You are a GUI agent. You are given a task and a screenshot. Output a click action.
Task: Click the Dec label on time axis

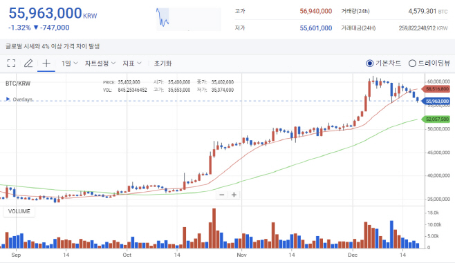353,255
